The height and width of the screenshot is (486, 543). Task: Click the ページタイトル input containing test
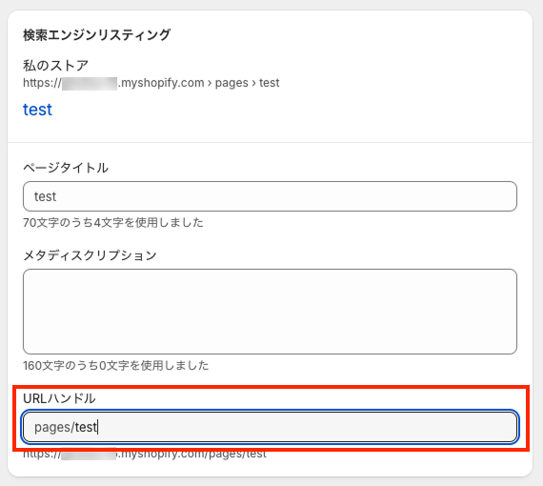tap(270, 196)
